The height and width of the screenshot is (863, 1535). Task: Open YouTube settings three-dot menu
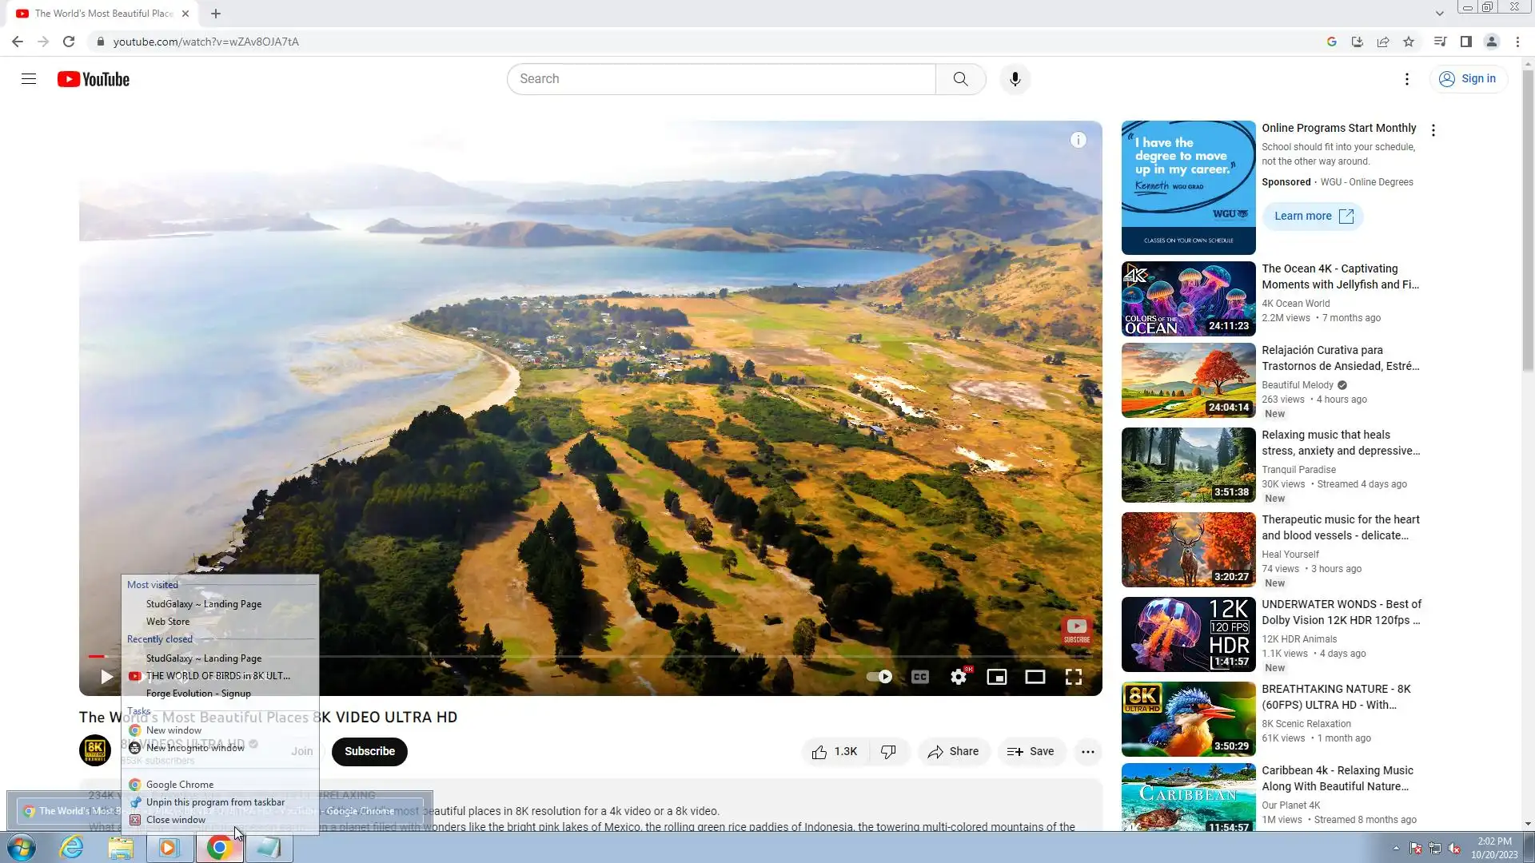(1406, 79)
